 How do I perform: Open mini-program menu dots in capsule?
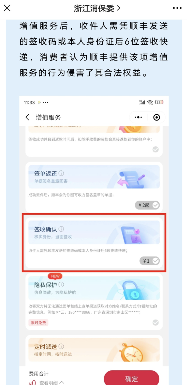coord(138,117)
